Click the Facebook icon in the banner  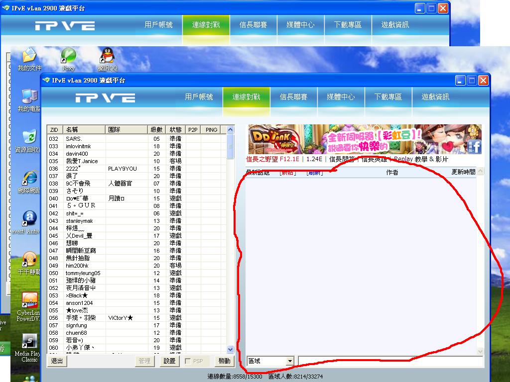tap(475, 147)
